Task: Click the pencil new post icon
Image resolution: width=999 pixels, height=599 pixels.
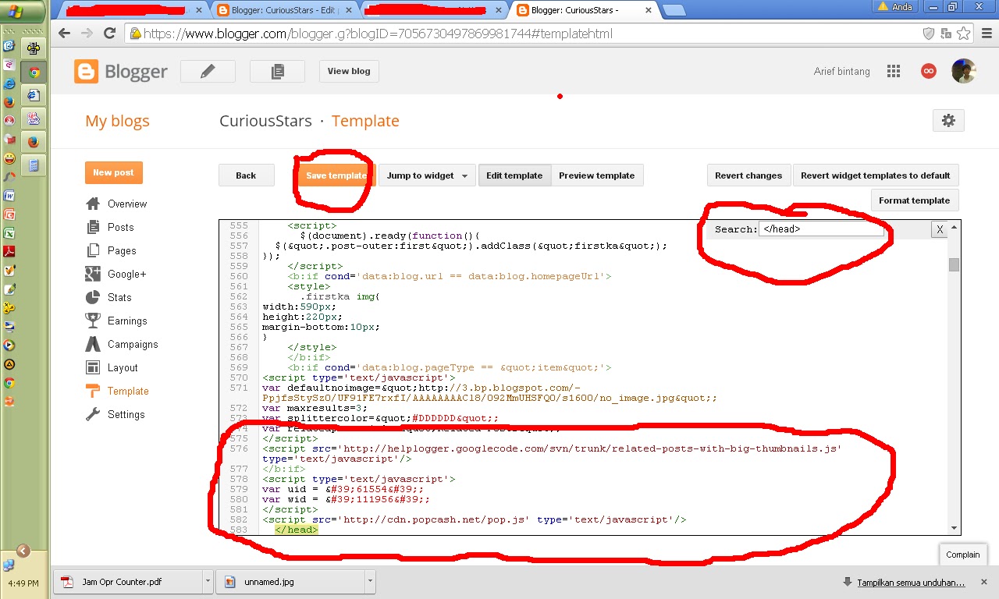Action: coord(208,71)
